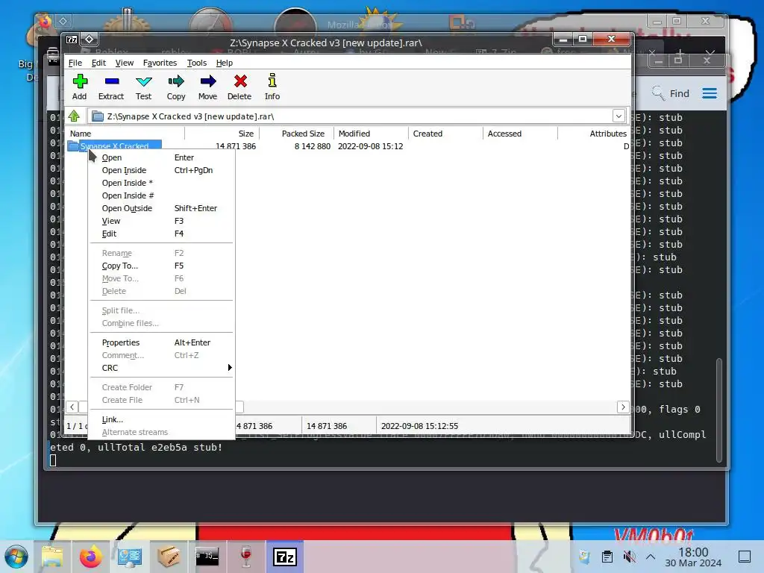Screen dimensions: 764x573
Task: Sort by Packed Size column header
Action: 296,134
